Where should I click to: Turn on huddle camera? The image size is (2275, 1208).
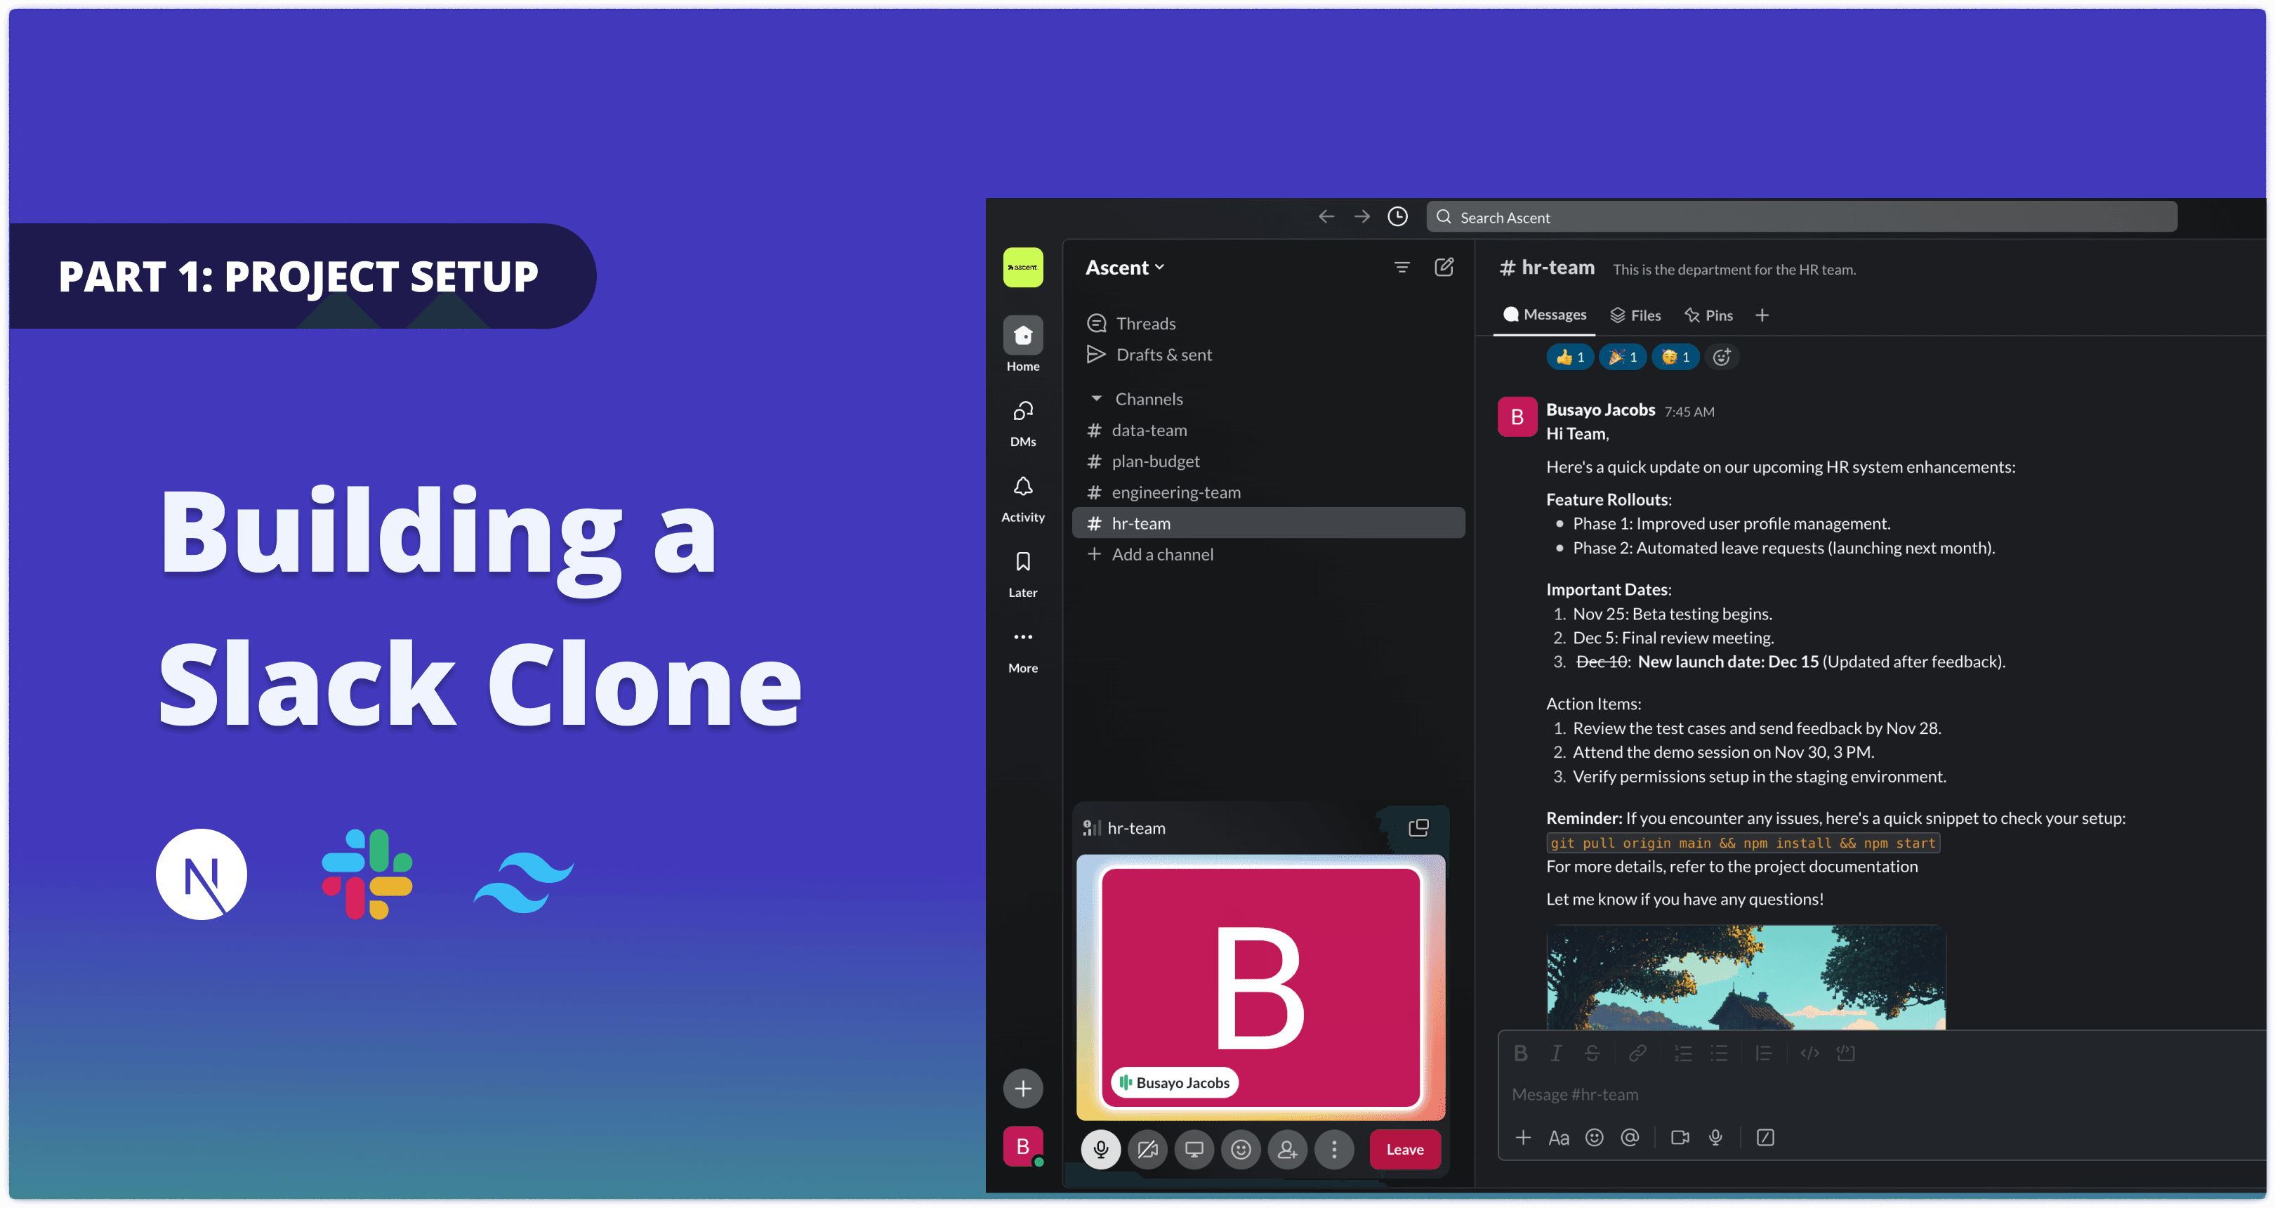[x=1147, y=1149]
